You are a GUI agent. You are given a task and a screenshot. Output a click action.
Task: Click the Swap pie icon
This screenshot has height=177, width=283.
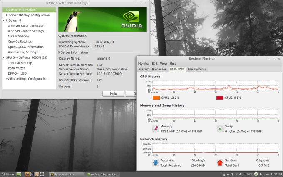click(x=220, y=129)
